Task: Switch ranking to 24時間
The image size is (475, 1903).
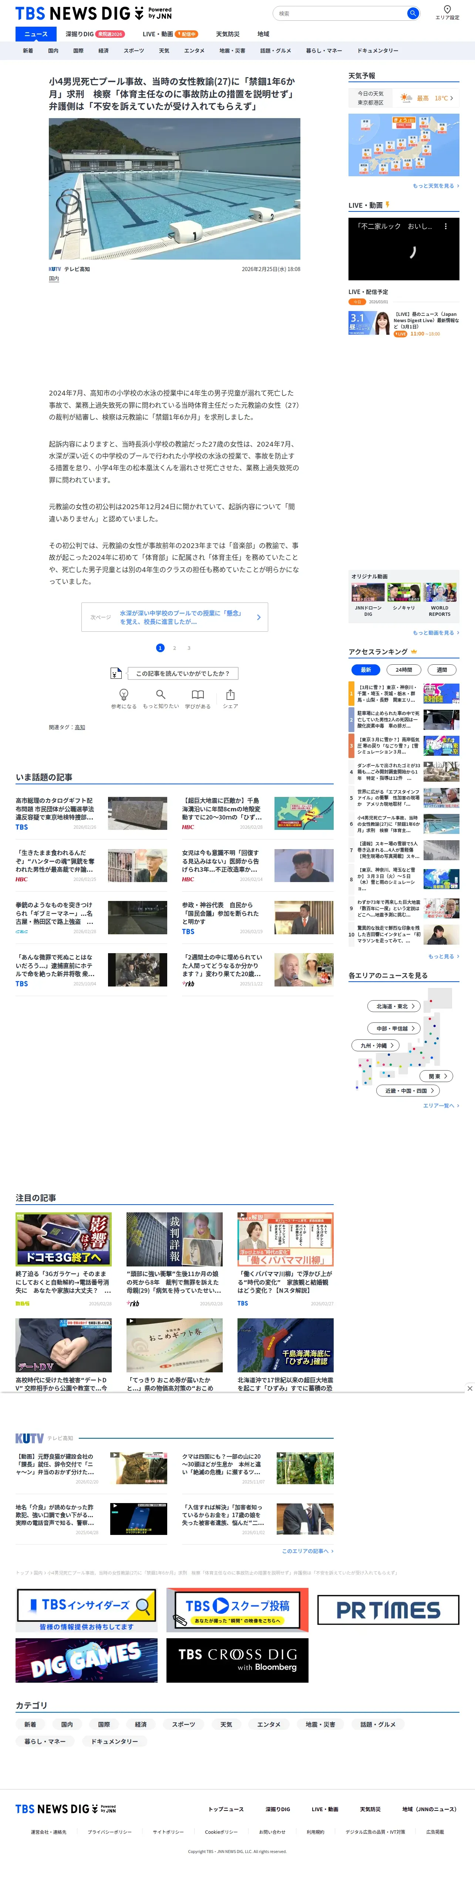Action: 404,670
